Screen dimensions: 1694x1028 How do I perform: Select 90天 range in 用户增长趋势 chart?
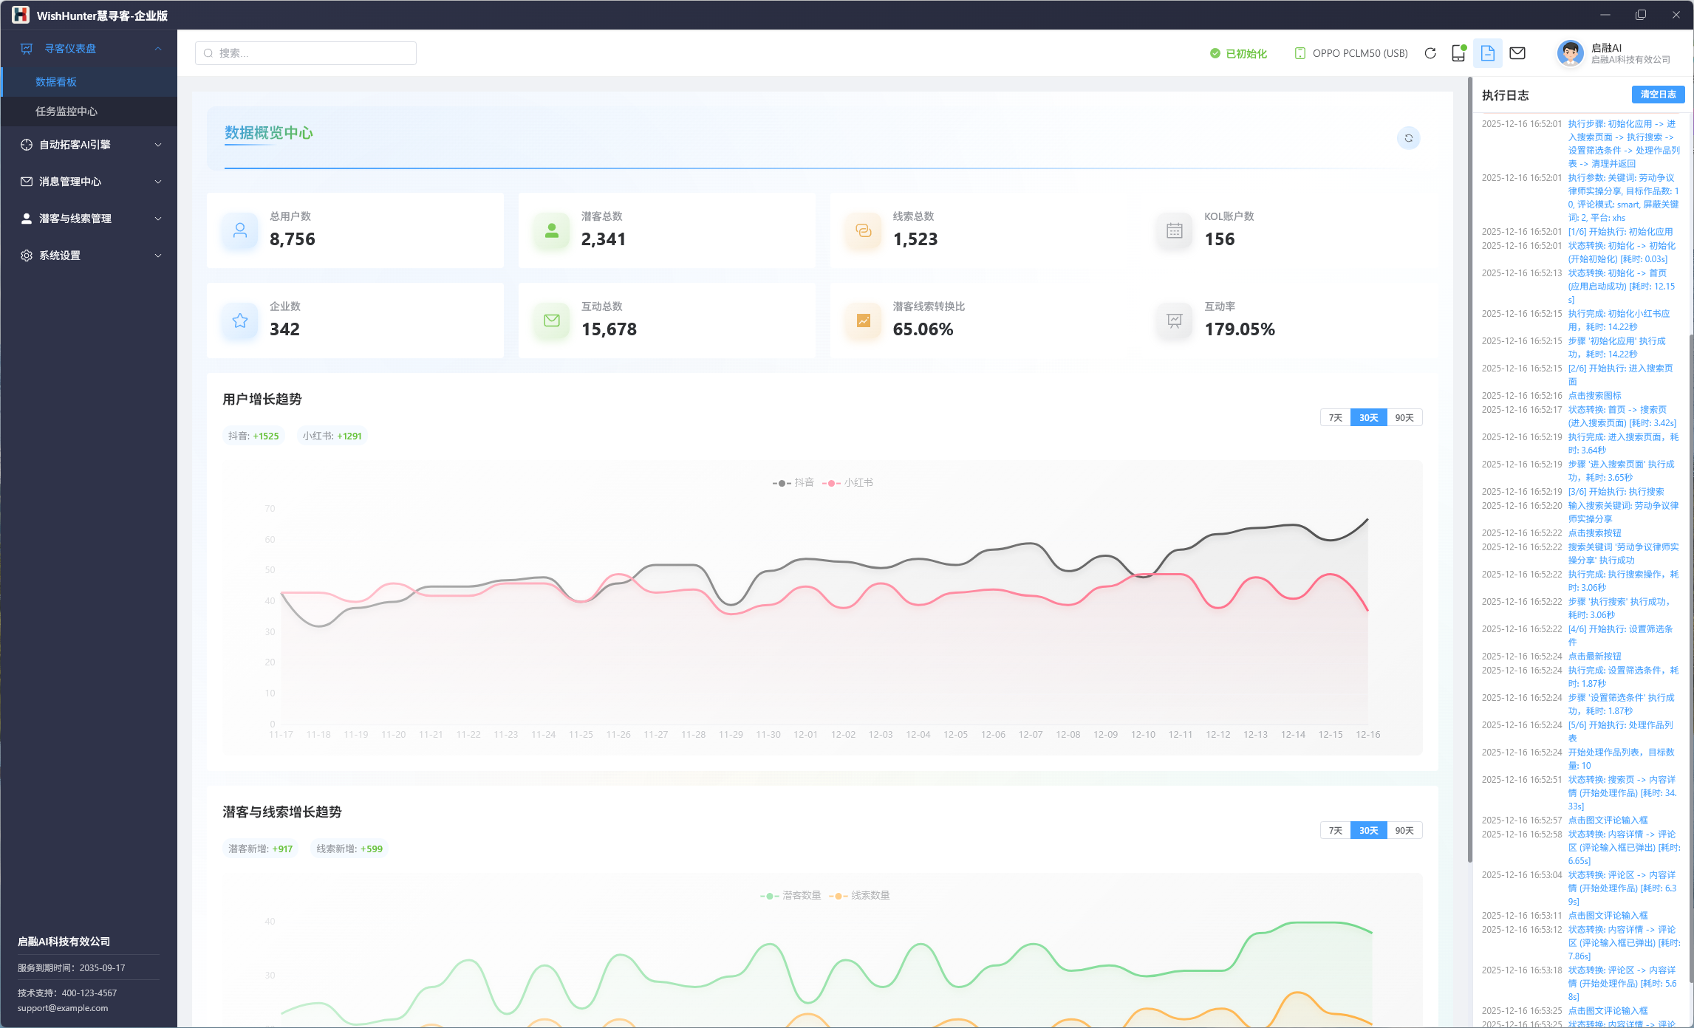pyautogui.click(x=1404, y=418)
